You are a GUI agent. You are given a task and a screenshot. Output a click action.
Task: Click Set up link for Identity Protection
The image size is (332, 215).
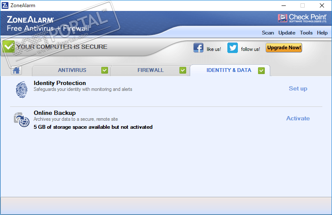coord(298,89)
